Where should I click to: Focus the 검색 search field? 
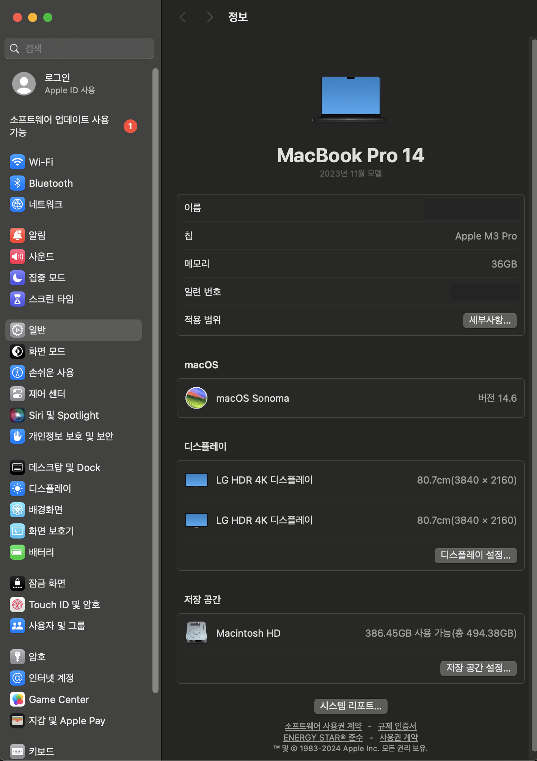tap(79, 49)
